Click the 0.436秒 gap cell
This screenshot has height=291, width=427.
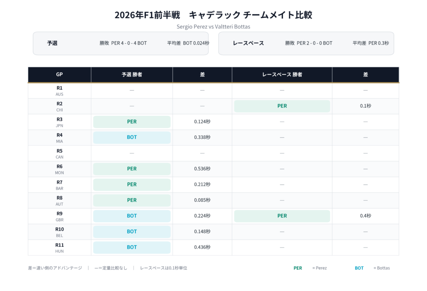point(202,247)
